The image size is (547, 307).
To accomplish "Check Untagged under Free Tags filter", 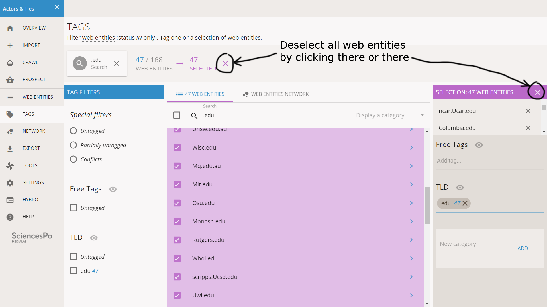I will [73, 208].
